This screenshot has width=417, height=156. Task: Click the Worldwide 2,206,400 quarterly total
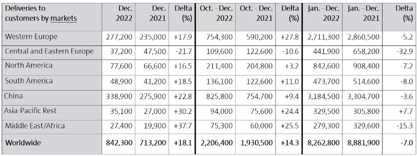[216, 143]
